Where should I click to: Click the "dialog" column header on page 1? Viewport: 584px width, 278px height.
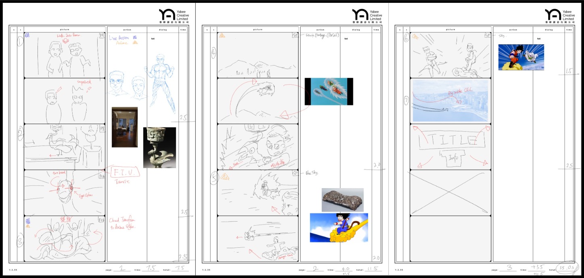(163, 29)
